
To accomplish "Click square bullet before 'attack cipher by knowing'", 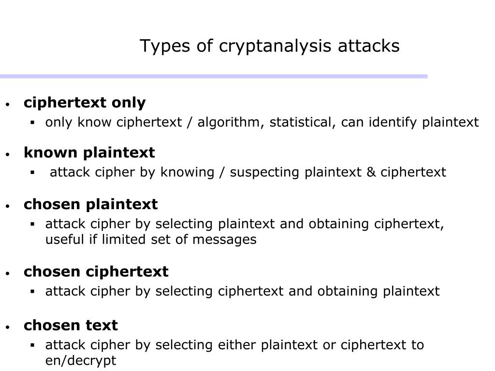I will tap(32, 172).
